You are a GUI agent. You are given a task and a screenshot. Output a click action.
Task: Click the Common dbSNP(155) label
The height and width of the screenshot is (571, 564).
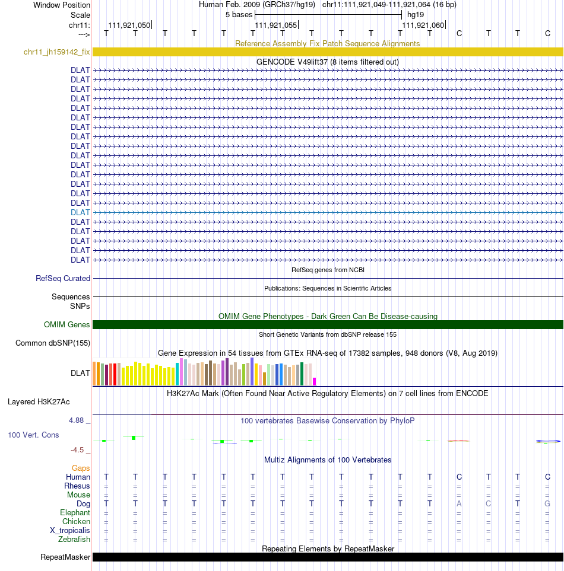(x=53, y=343)
